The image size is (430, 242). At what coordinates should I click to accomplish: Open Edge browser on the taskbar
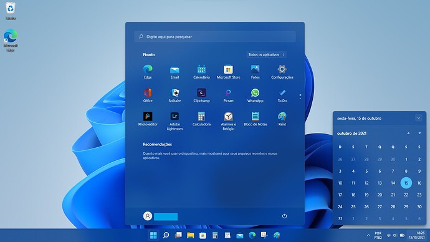[x=252, y=235]
